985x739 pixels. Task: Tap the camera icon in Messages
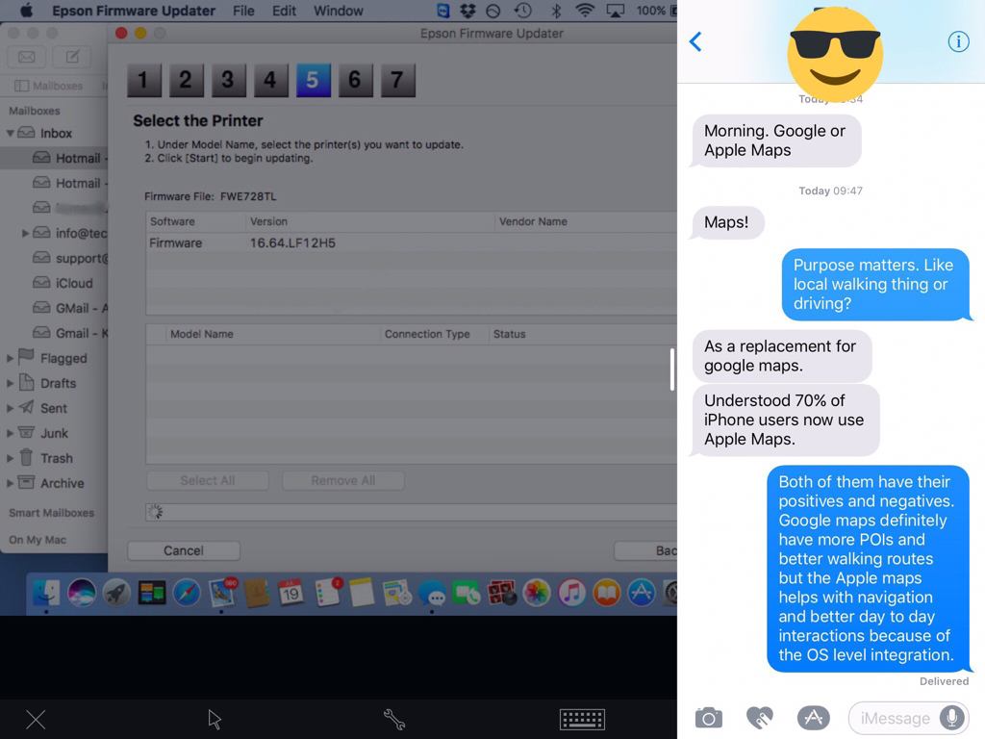(709, 718)
